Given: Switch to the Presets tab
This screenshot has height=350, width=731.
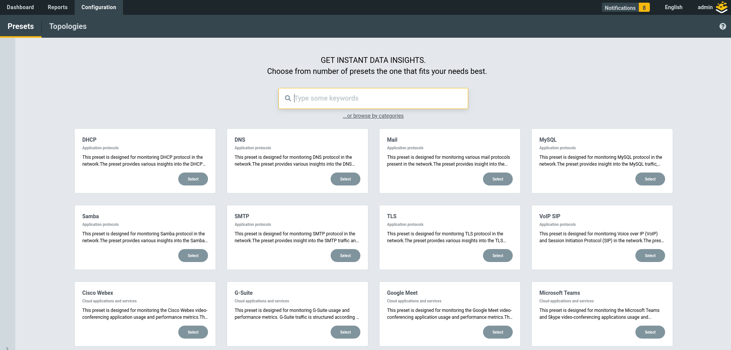Looking at the screenshot, I should (21, 26).
